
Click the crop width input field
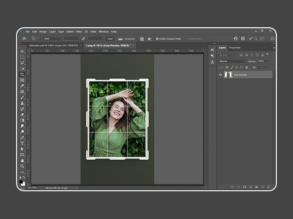[x=72, y=38]
